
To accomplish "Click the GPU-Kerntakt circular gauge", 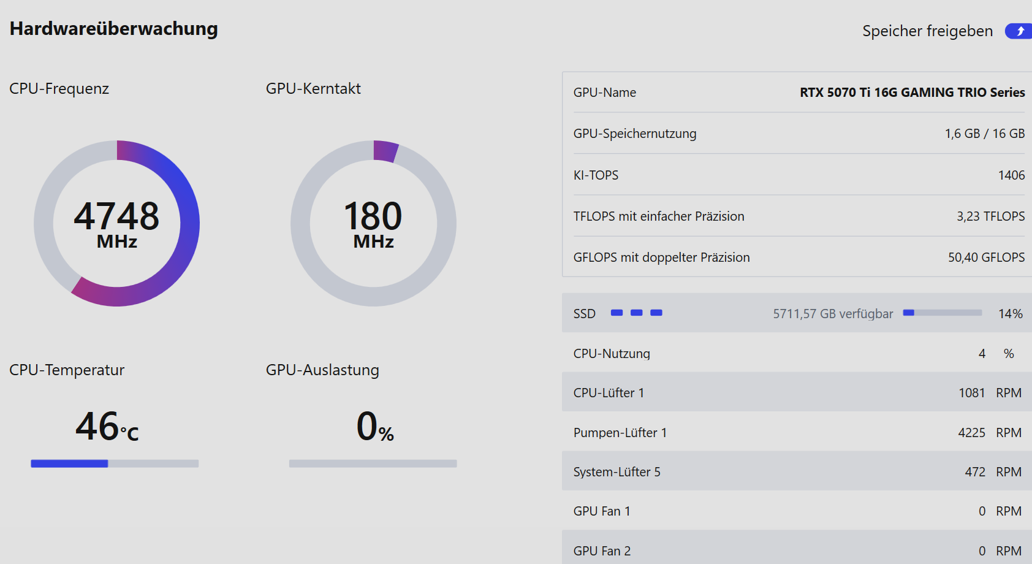I will pyautogui.click(x=373, y=223).
